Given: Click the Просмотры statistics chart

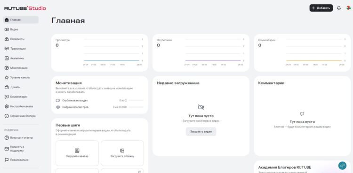Looking at the screenshot, I should coord(113,52).
